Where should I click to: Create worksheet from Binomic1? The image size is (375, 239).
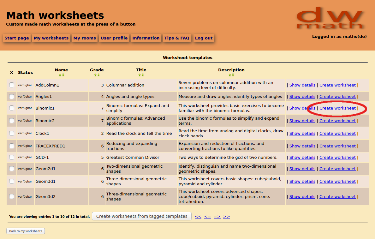coord(337,108)
